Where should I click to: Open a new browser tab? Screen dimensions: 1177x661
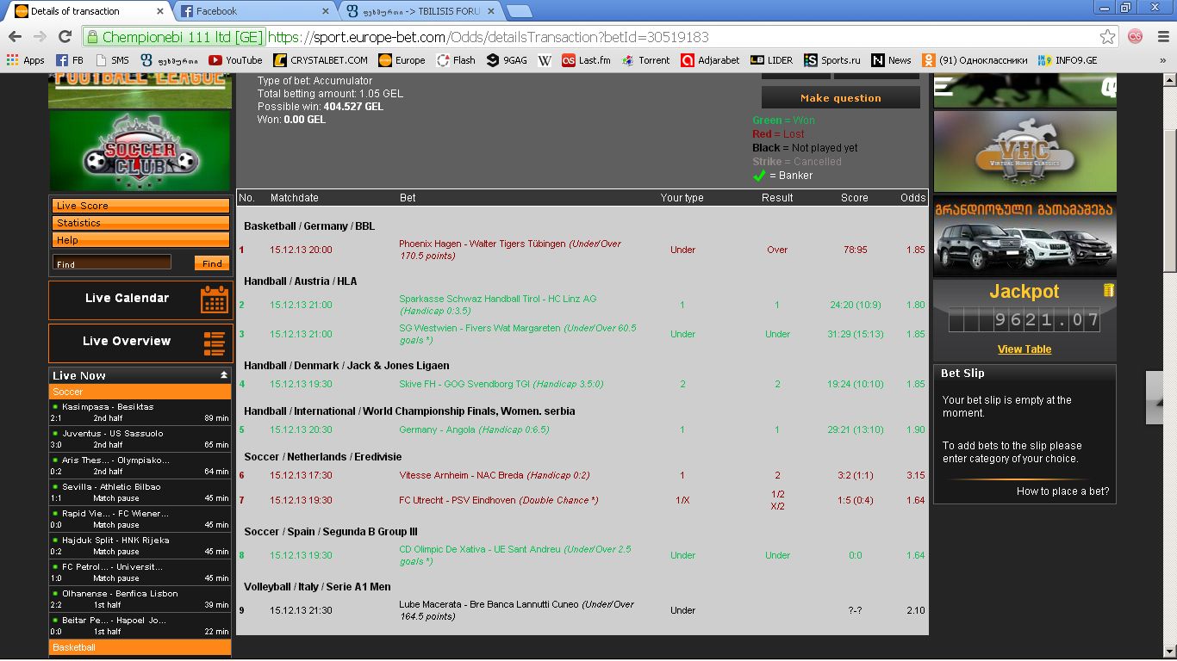pyautogui.click(x=519, y=11)
